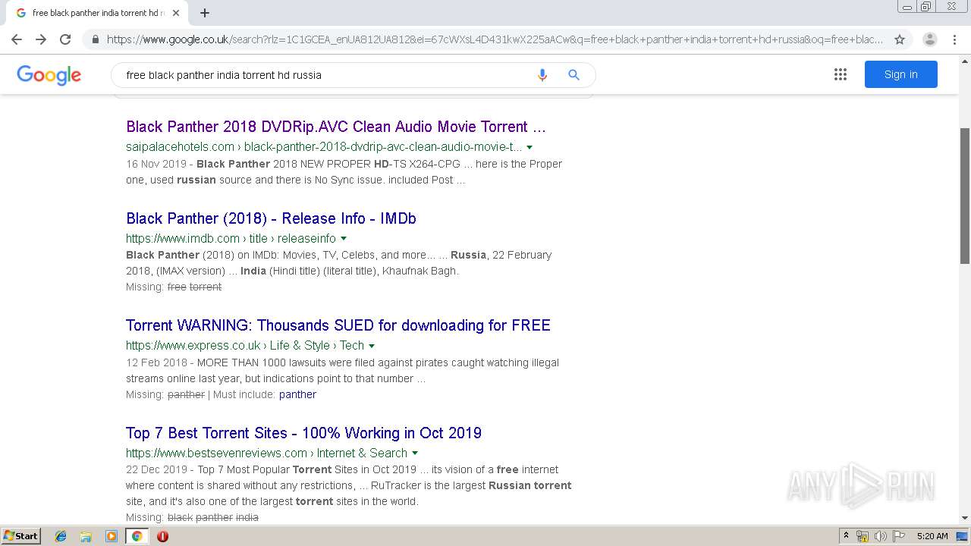Click the 'Missing: free torrent' text
Screen dimensions: 971x546
(174, 287)
